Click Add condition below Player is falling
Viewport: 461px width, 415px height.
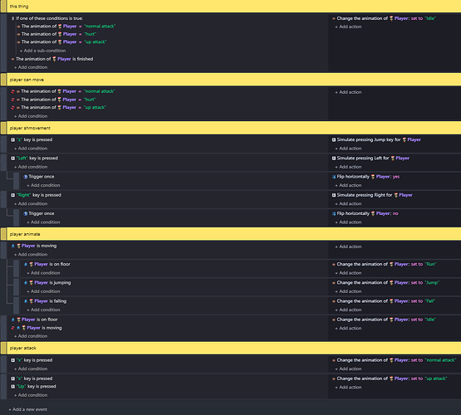pos(43,310)
